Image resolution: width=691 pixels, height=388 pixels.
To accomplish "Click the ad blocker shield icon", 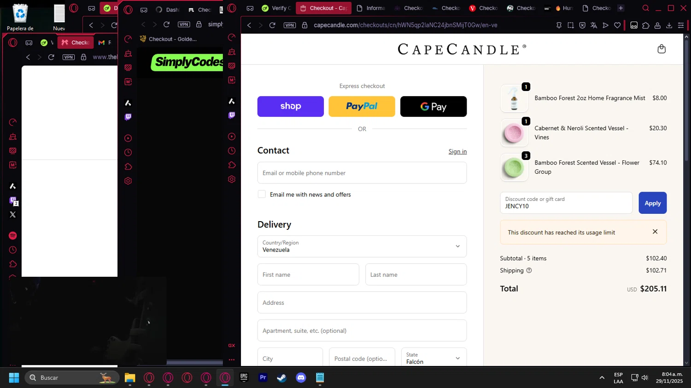I will coord(582,25).
